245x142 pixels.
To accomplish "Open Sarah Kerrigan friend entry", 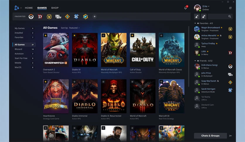I will coord(213,90).
